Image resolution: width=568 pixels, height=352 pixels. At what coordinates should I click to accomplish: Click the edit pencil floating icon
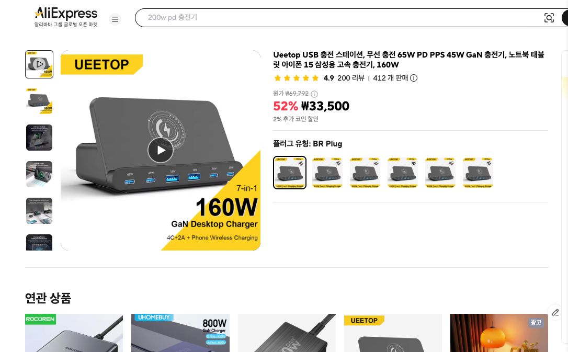pyautogui.click(x=555, y=313)
